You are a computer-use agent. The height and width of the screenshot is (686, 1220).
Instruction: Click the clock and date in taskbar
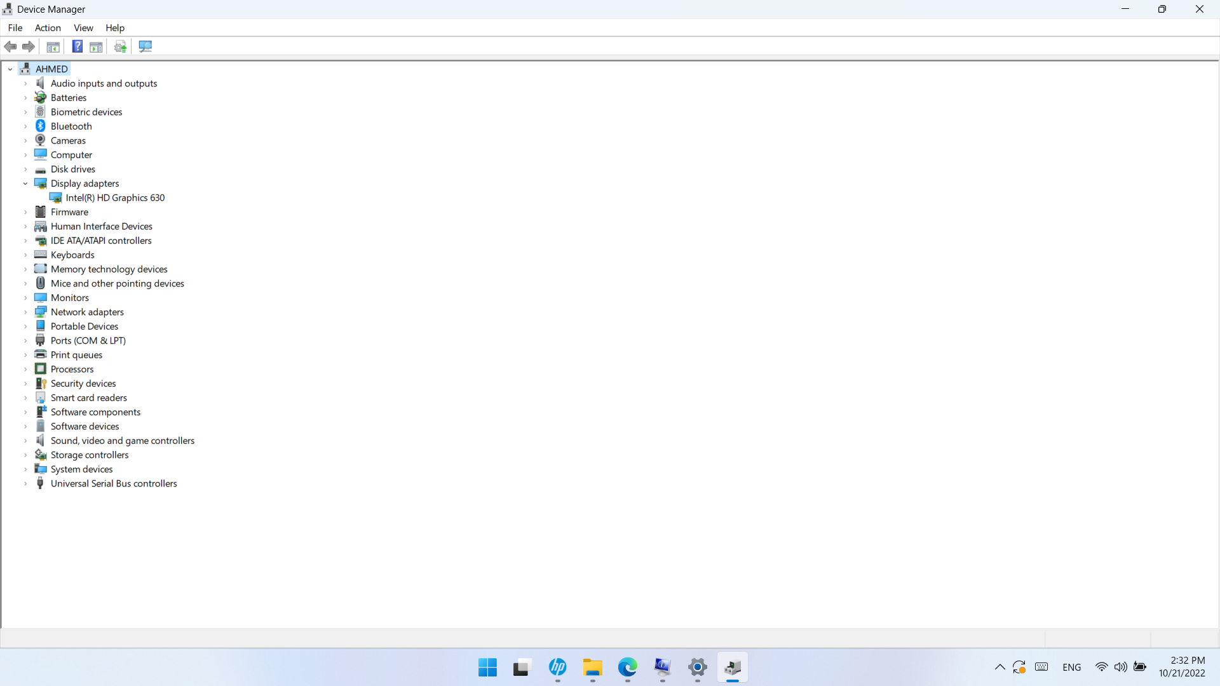tap(1181, 667)
